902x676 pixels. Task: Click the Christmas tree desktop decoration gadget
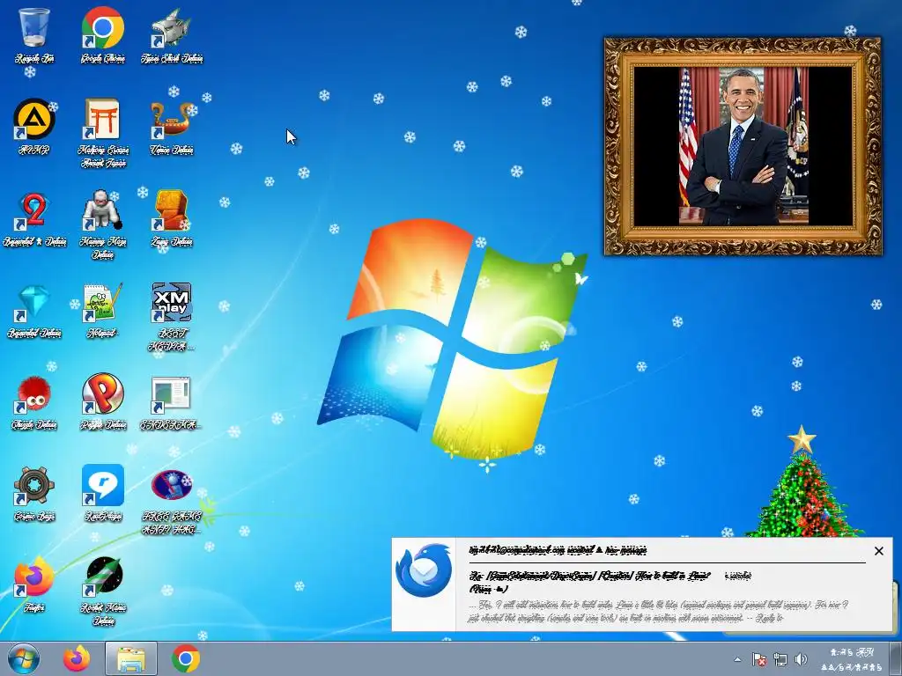[803, 481]
